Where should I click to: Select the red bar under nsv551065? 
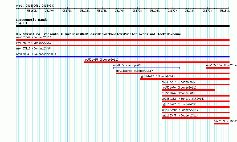[x=157, y=62]
